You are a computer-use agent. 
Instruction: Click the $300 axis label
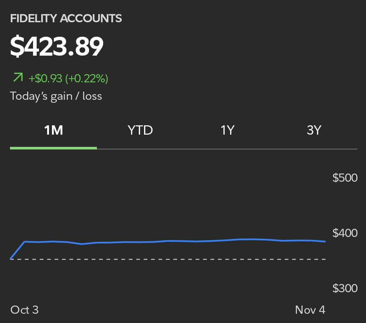click(x=345, y=288)
